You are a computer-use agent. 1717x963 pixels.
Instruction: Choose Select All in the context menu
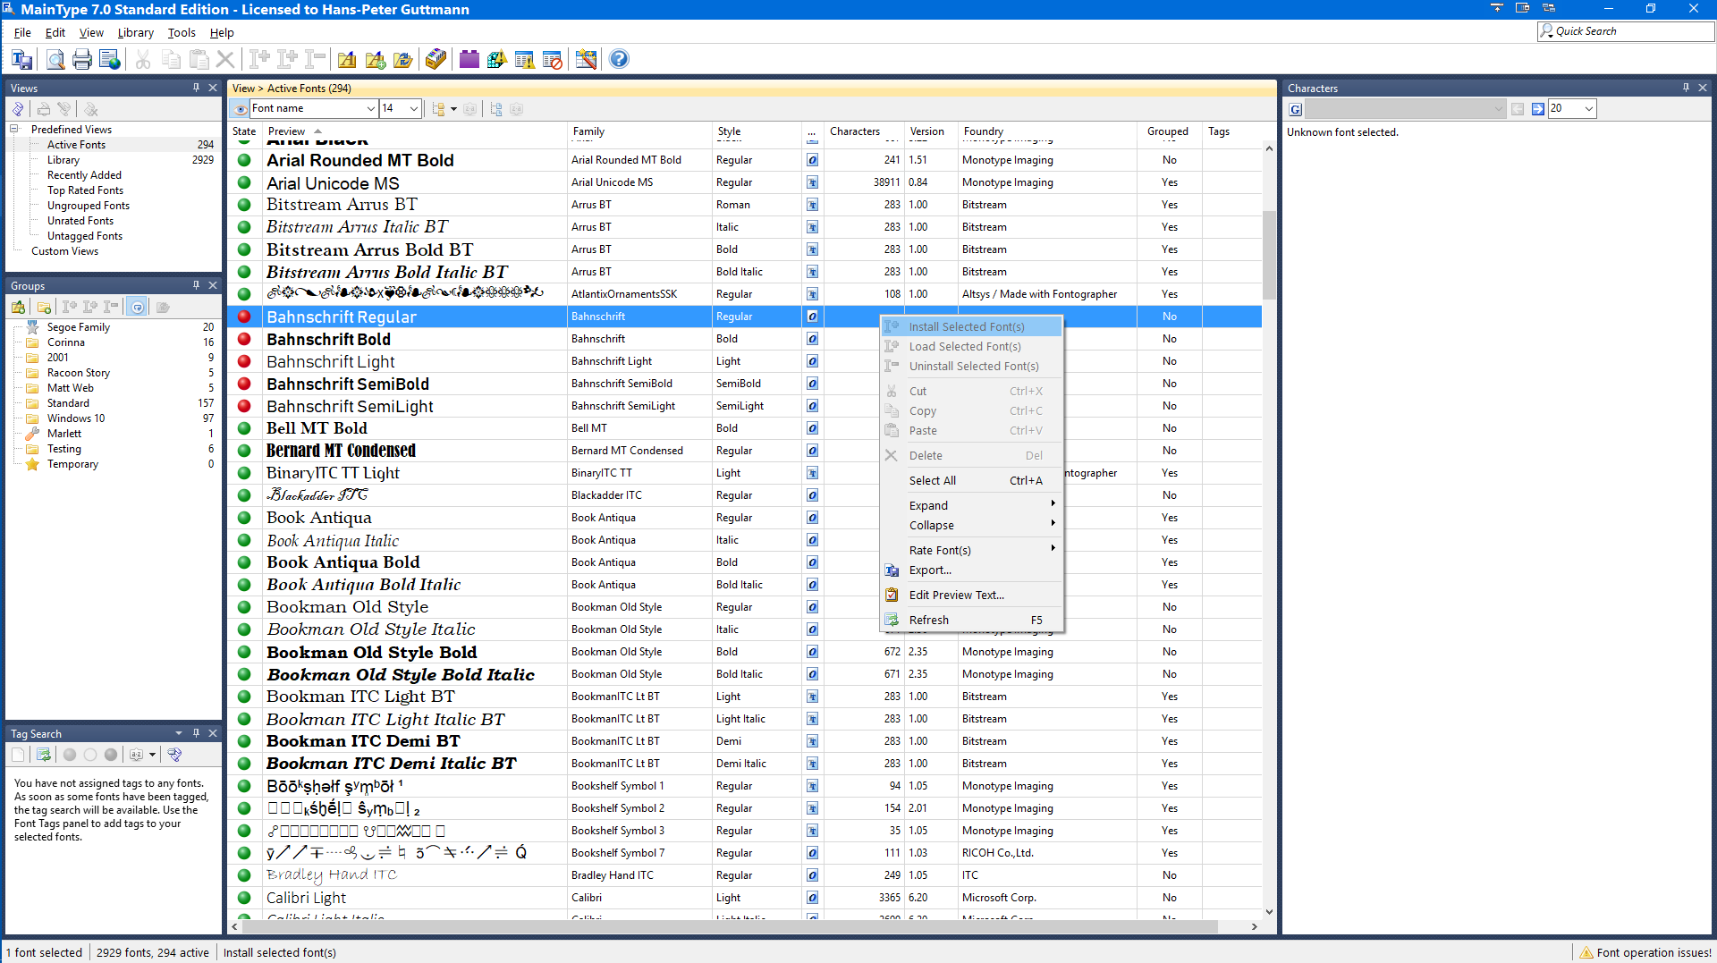tap(971, 480)
